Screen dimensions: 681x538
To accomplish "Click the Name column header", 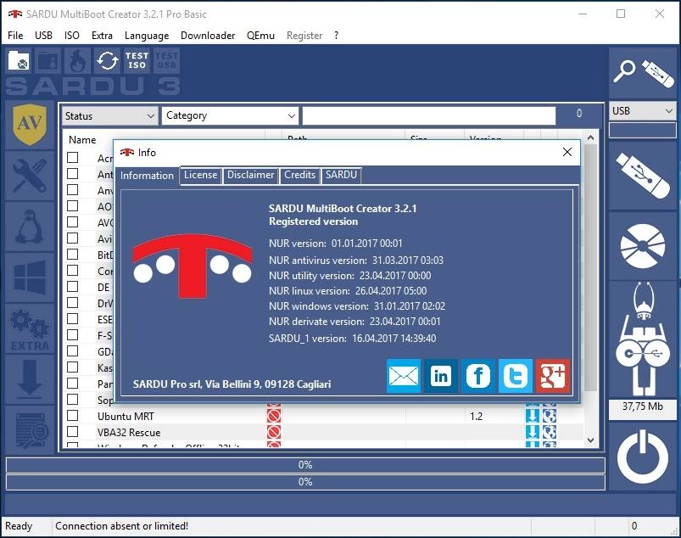I will 82,139.
